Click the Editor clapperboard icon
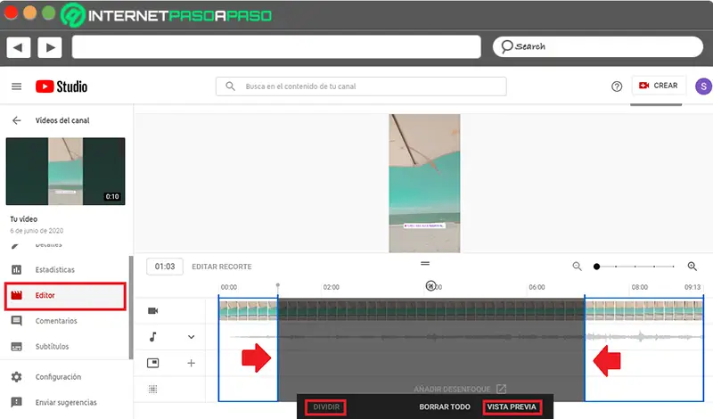 (16, 295)
